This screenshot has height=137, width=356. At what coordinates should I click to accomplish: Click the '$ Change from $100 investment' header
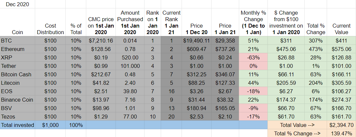tap(286, 22)
